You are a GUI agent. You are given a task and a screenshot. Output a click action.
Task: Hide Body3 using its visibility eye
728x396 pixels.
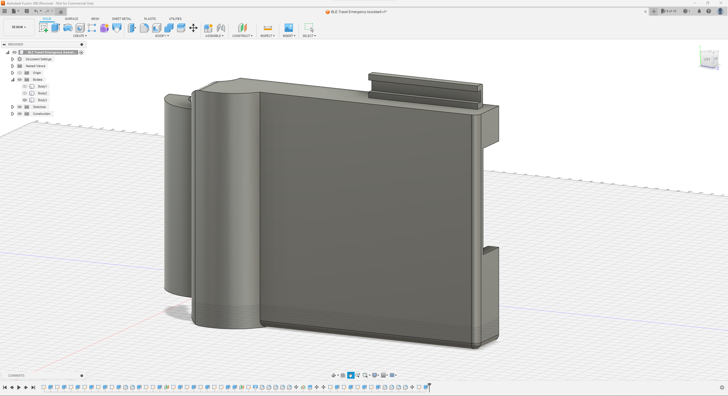[x=25, y=100]
